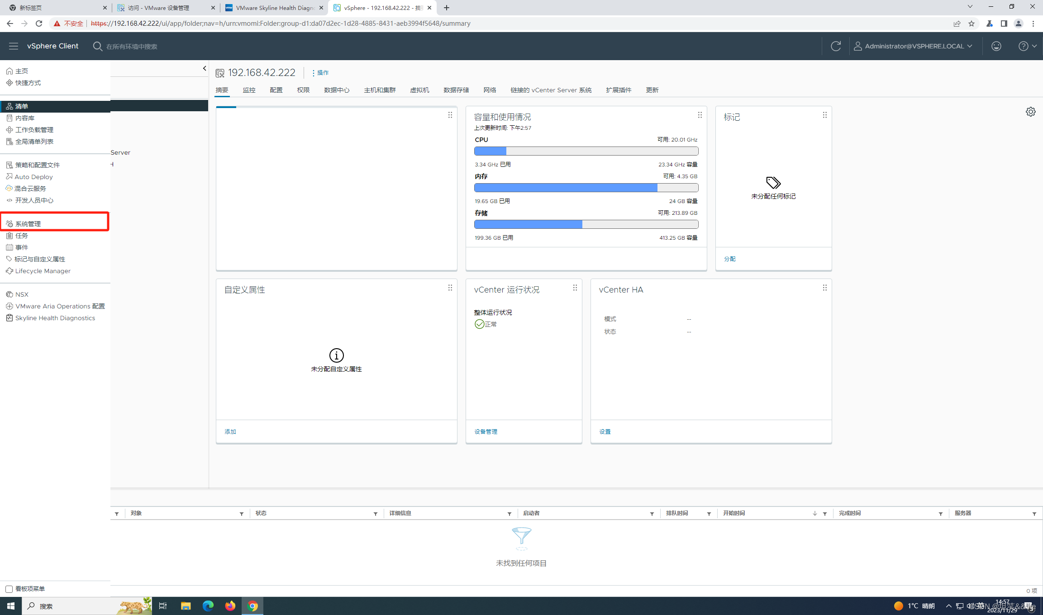Image resolution: width=1043 pixels, height=615 pixels.
Task: Filter the 完成时间 column
Action: tap(941, 514)
